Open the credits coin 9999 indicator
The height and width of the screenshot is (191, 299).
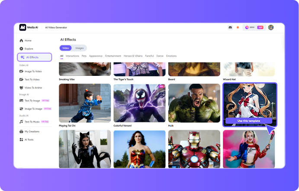click(x=250, y=27)
